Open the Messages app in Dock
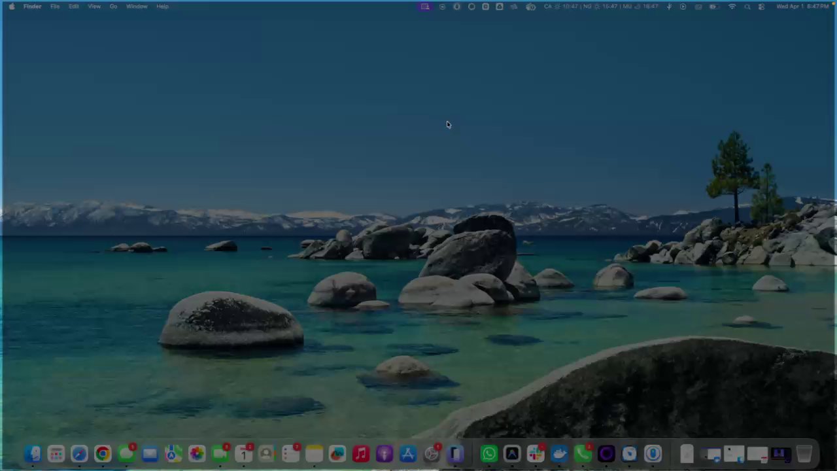 click(x=126, y=454)
